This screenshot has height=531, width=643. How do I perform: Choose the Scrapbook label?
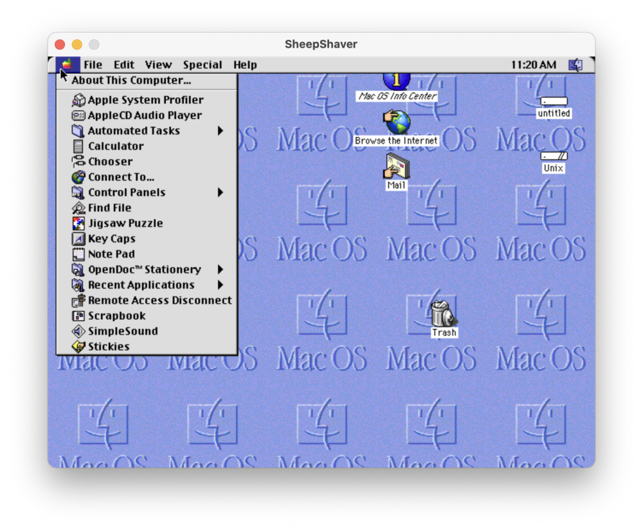click(x=117, y=315)
